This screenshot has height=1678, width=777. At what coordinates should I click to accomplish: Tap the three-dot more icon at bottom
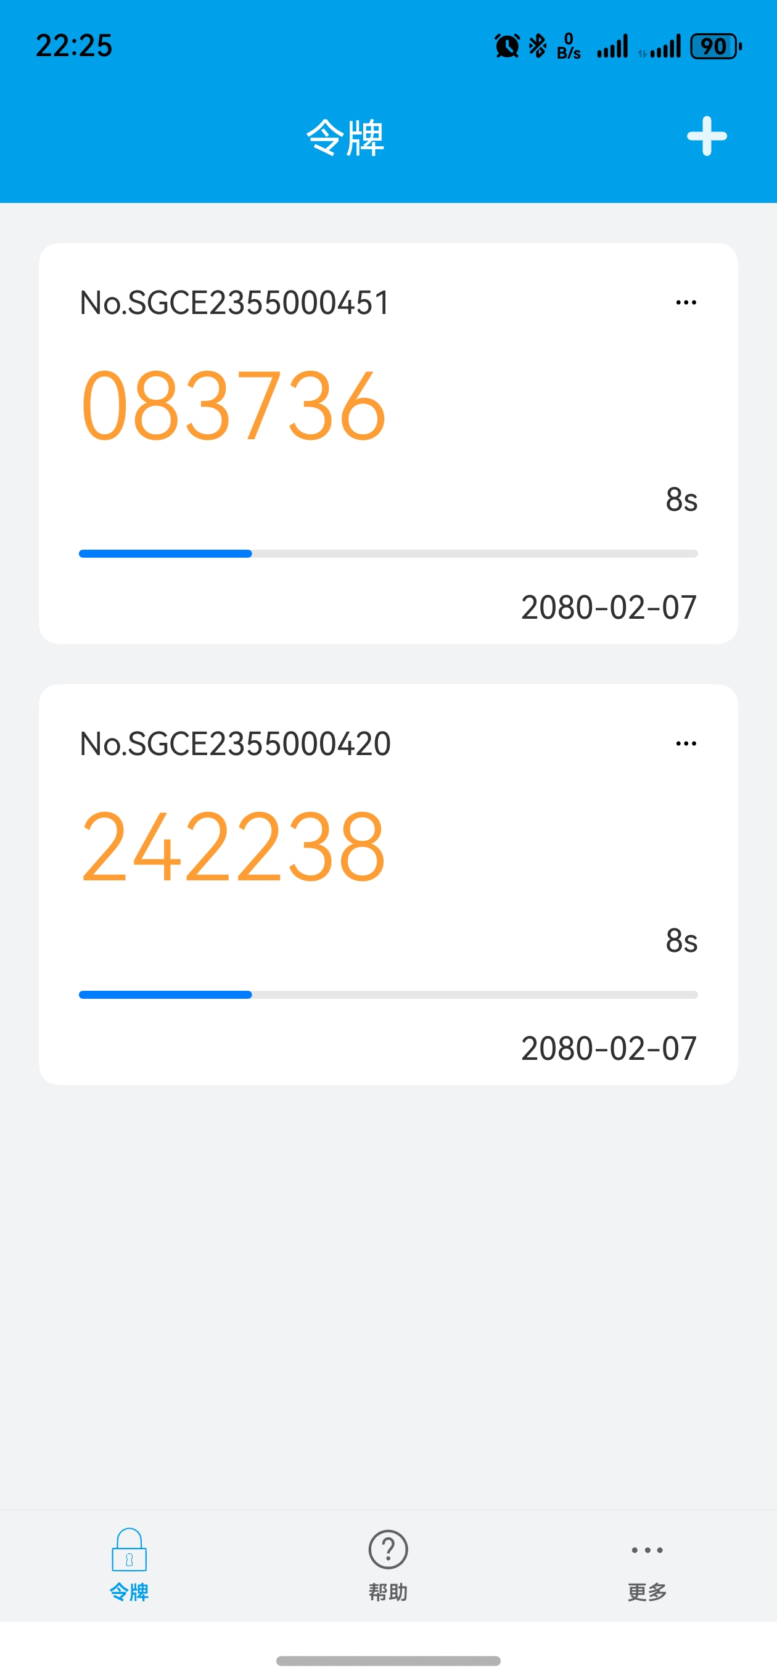[x=647, y=1550]
